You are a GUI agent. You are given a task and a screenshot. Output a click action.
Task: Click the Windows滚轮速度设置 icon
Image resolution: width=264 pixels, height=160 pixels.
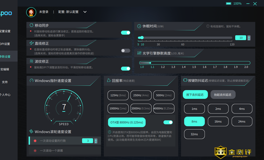[31, 132]
